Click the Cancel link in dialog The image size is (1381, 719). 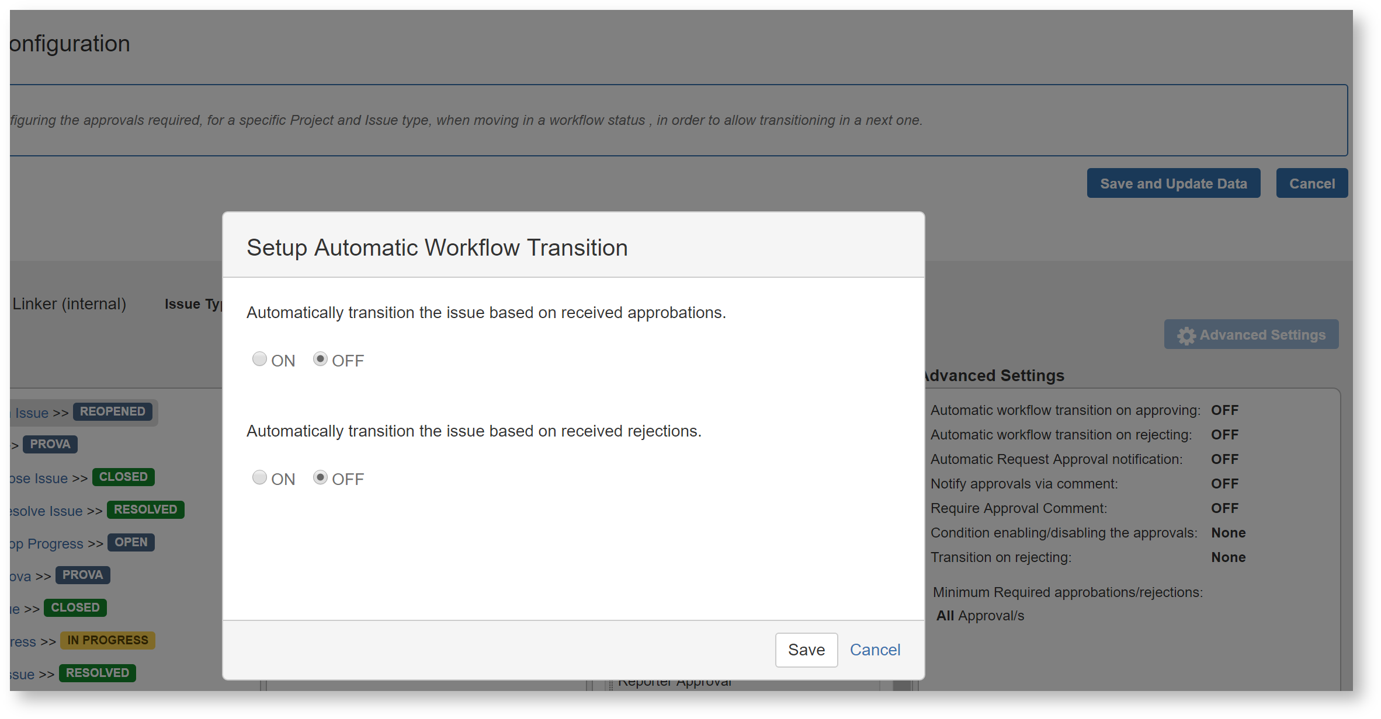(875, 650)
